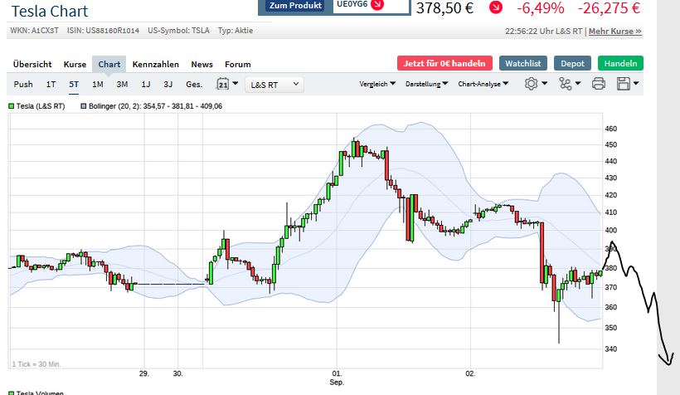The height and width of the screenshot is (395, 680).
Task: Click the US-Symbol: TSLA text
Action: click(x=178, y=31)
